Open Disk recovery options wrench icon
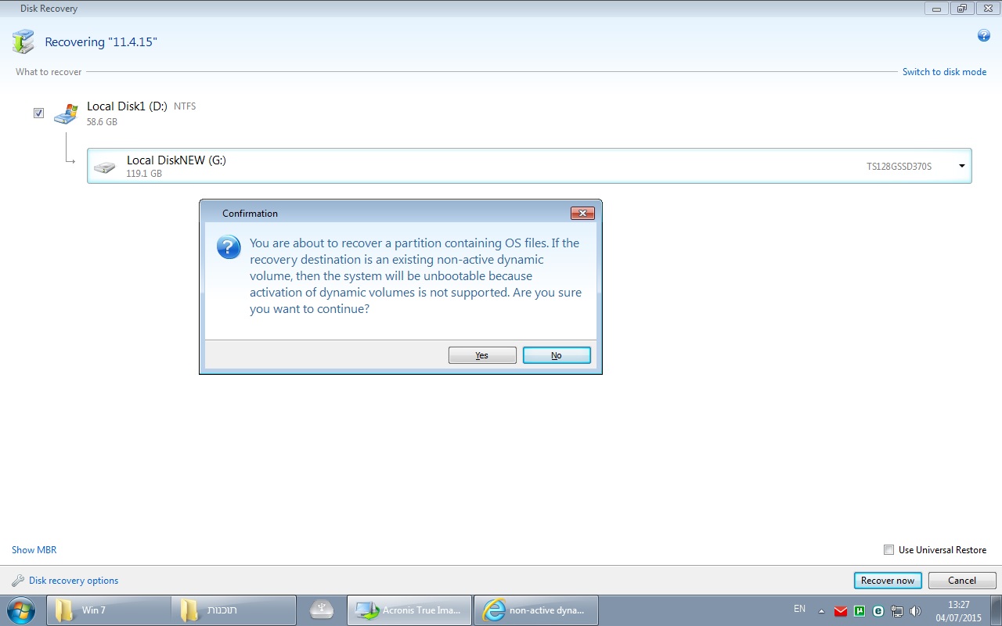The width and height of the screenshot is (1002, 626). [18, 581]
